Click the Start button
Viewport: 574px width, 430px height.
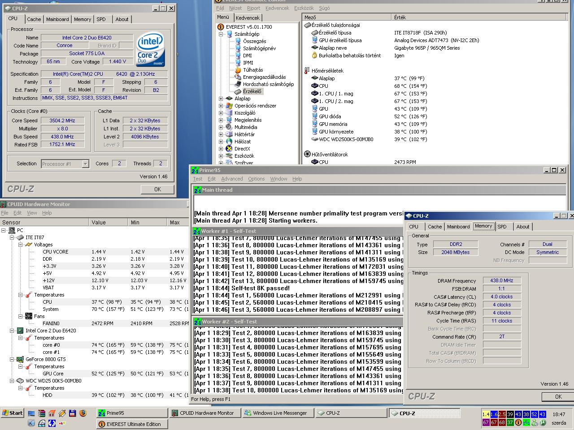click(x=13, y=413)
